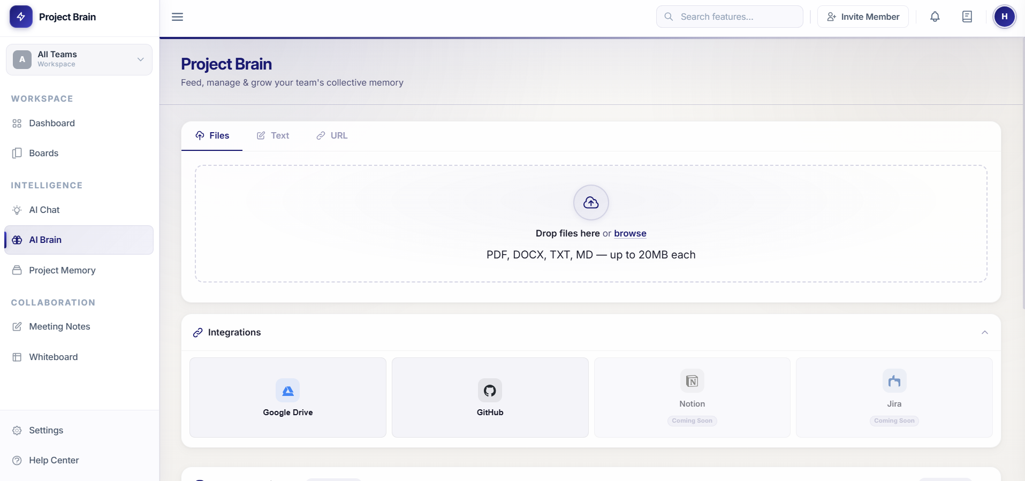Focus the Search features input field

coord(730,17)
